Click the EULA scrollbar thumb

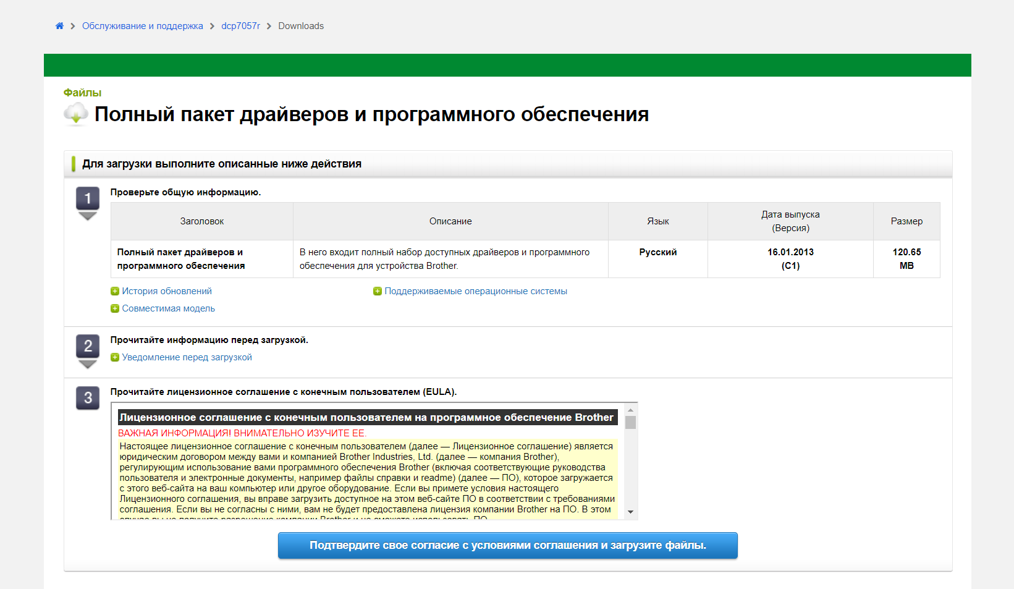630,422
